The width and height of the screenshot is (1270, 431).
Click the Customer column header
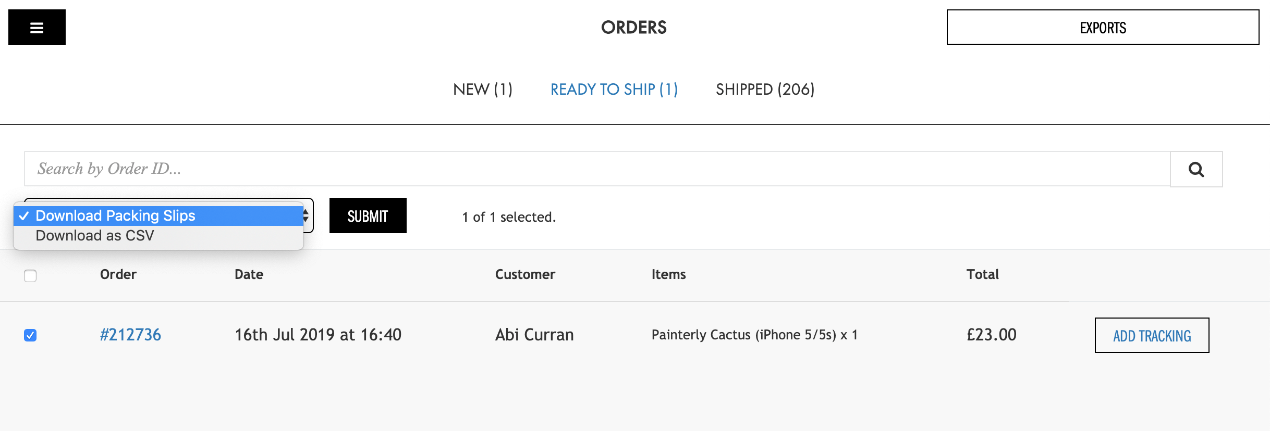[525, 274]
